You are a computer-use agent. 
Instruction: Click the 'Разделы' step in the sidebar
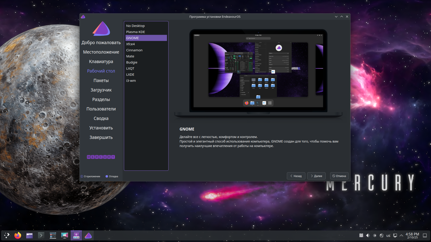[101, 100]
